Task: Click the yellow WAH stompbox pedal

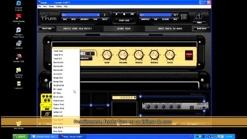Action: tap(46, 105)
